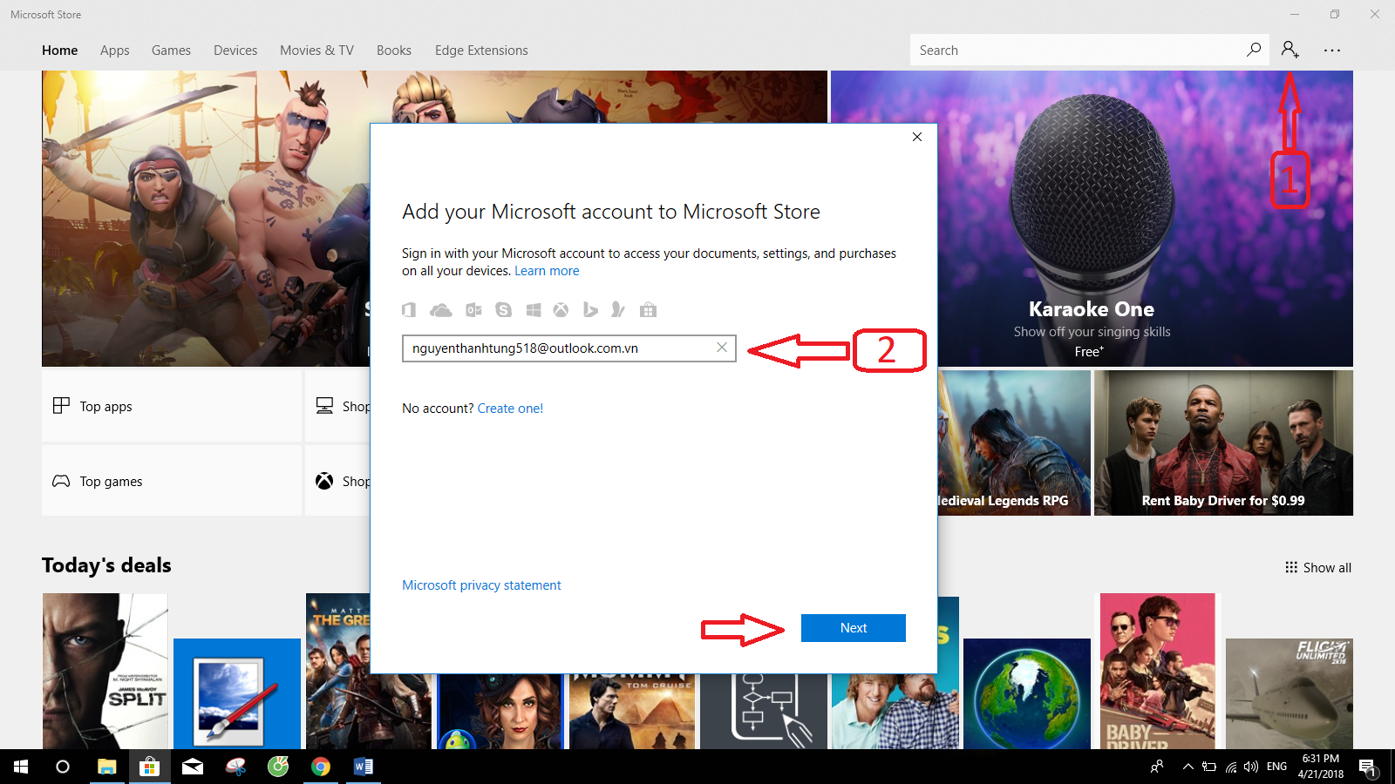Open the Books tab
This screenshot has width=1395, height=784.
394,51
